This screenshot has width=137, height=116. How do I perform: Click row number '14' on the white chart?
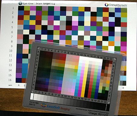point(10,70)
